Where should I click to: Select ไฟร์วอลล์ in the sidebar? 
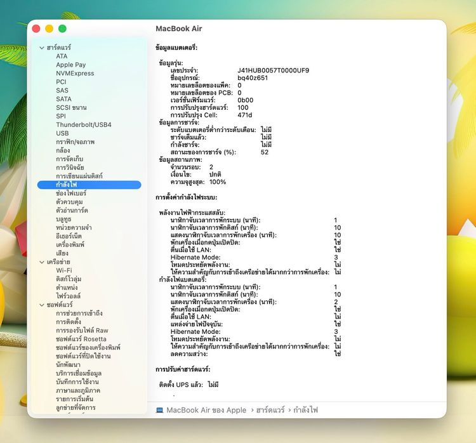pos(69,296)
